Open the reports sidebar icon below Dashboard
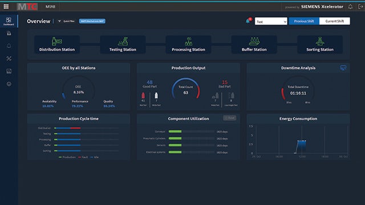365x205 pixels. [x=9, y=33]
